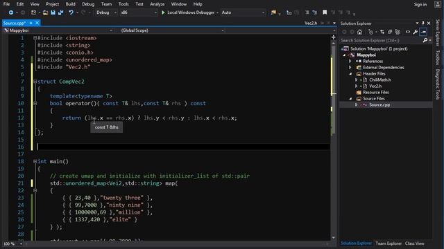444x249 pixels.
Task: Open the Window menu
Action: [179, 4]
